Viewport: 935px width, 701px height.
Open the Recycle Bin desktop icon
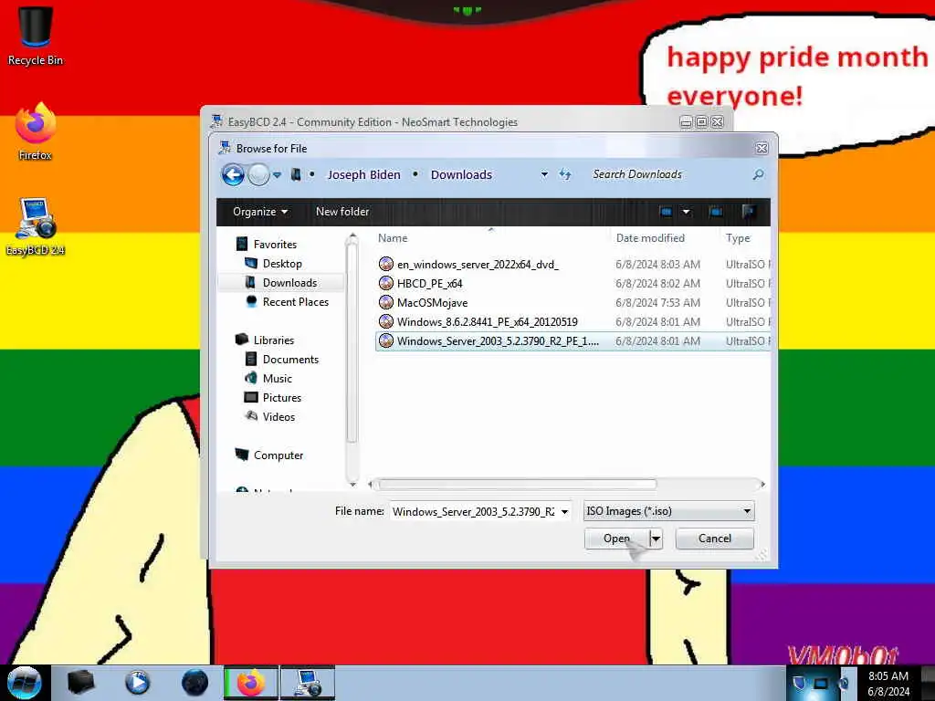(36, 35)
